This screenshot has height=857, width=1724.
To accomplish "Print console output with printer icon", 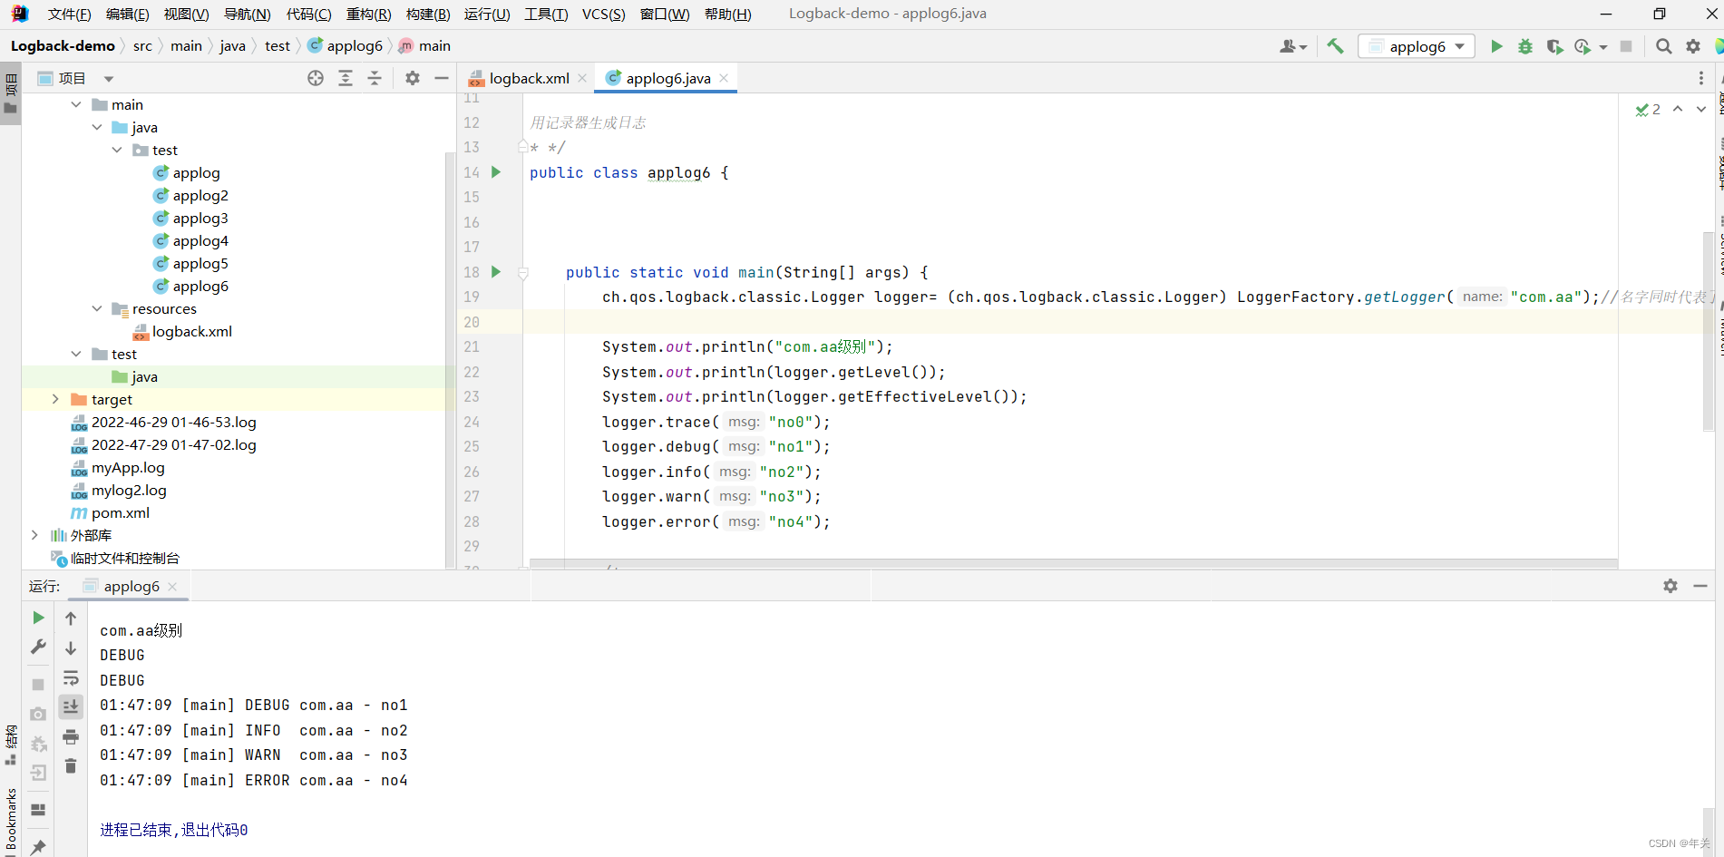I will tap(71, 737).
